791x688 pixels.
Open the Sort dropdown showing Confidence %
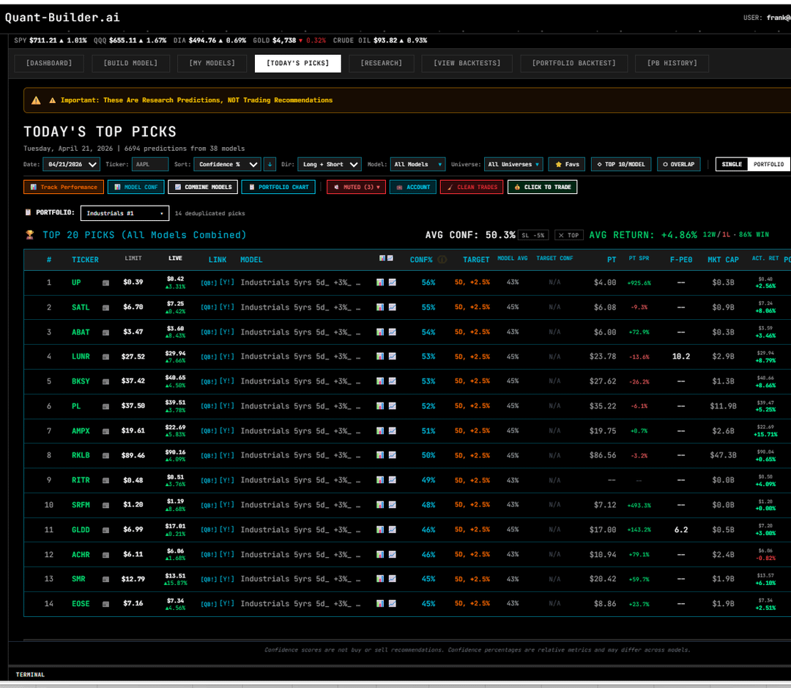(x=227, y=164)
